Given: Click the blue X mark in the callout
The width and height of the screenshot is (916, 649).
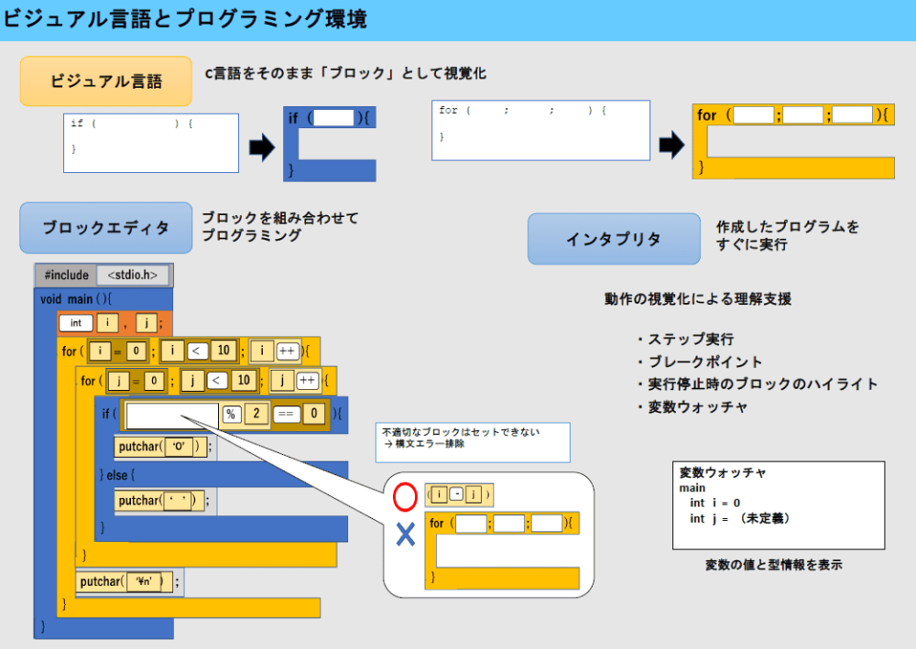Looking at the screenshot, I should tap(405, 535).
